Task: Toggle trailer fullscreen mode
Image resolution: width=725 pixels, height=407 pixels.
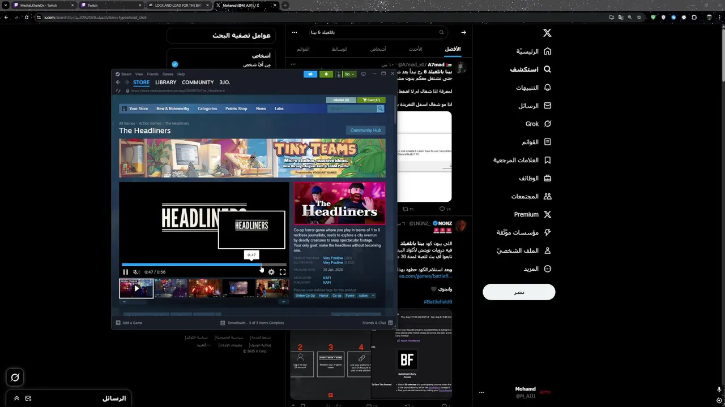Action: tap(283, 272)
